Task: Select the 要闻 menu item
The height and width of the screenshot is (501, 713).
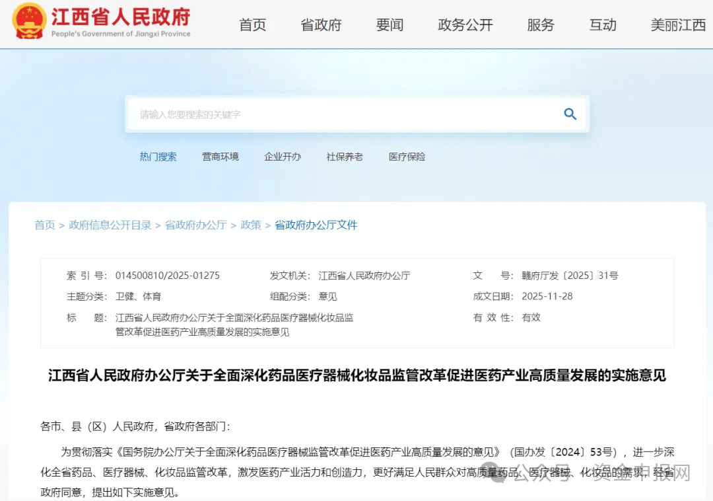Action: (390, 24)
